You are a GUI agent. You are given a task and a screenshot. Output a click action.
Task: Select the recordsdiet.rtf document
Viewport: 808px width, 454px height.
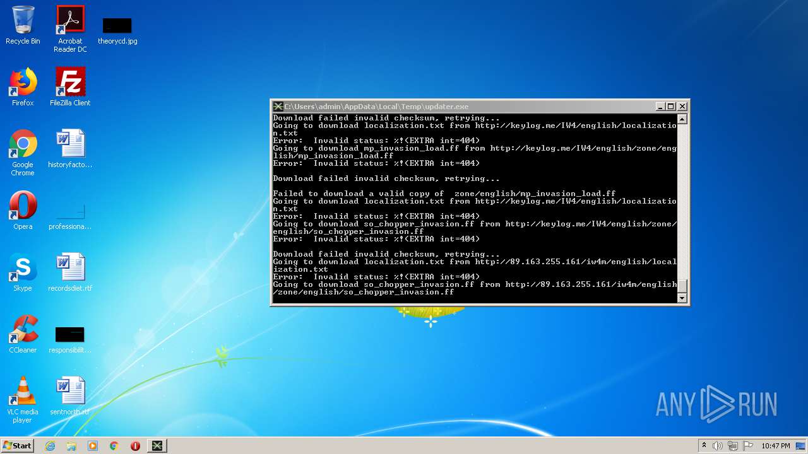[x=70, y=272]
